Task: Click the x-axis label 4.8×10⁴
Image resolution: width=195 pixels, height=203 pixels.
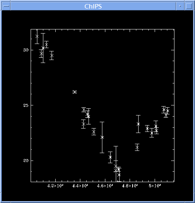Action: pyautogui.click(x=130, y=186)
